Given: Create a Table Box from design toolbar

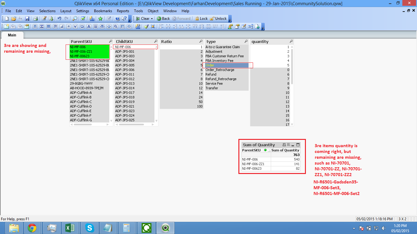Looking at the screenshot, I should click(48, 27).
